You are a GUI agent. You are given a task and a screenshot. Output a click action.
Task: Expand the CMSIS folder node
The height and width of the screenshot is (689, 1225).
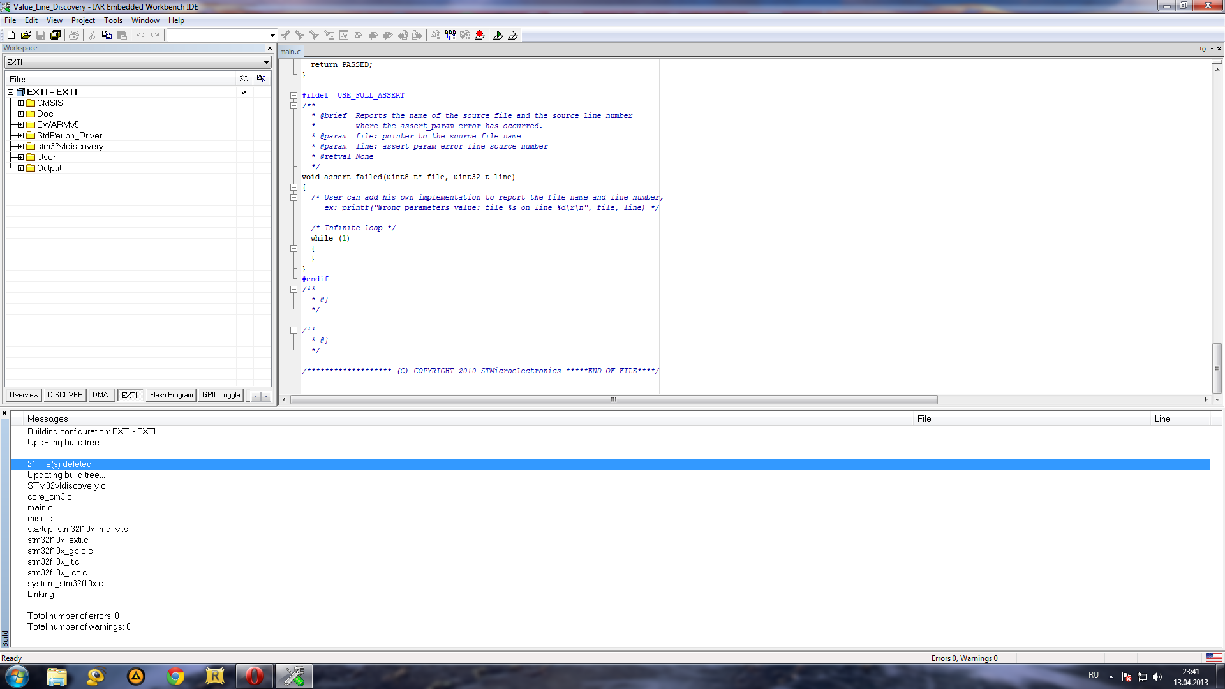pos(20,103)
